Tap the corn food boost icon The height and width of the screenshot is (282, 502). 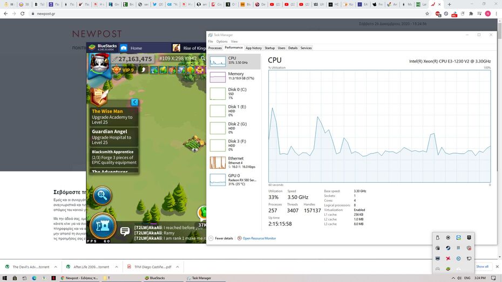[x=163, y=70]
